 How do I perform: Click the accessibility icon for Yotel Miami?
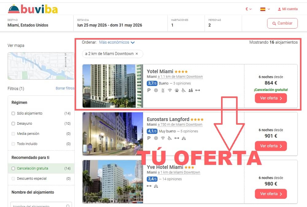click(x=184, y=90)
